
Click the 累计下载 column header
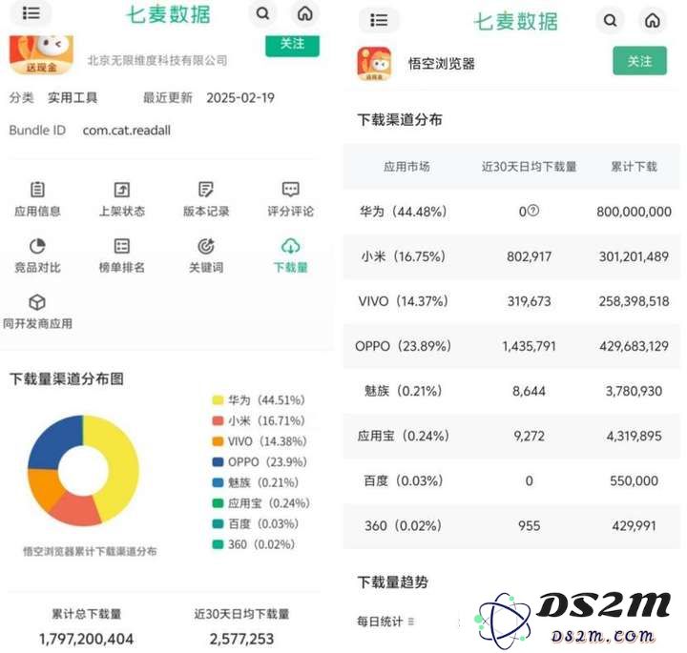tap(634, 166)
